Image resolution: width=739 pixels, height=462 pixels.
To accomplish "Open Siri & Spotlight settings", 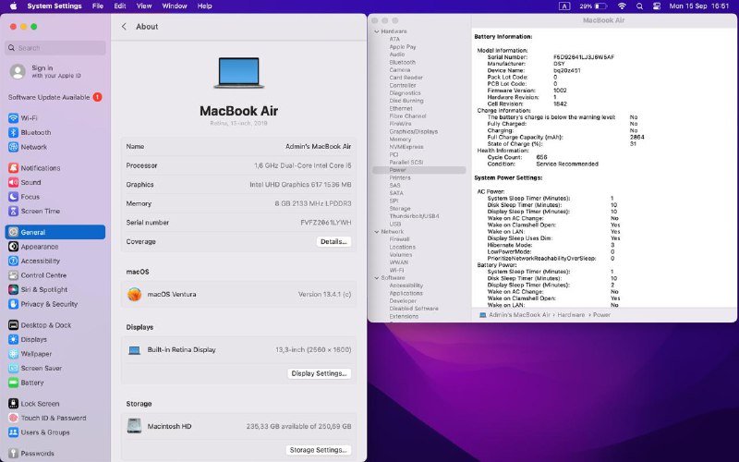I will (38, 289).
